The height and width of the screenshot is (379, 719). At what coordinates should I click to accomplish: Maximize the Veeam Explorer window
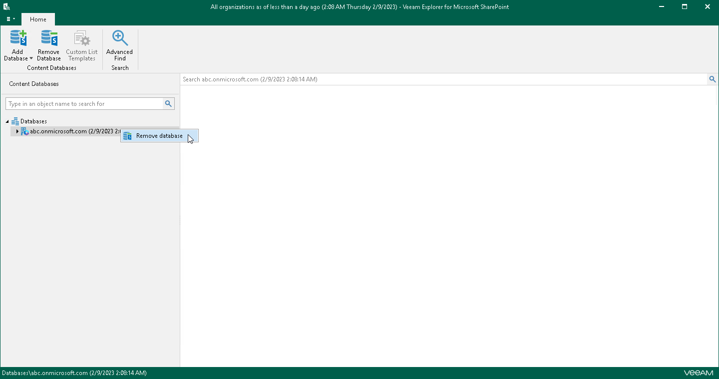coord(685,7)
